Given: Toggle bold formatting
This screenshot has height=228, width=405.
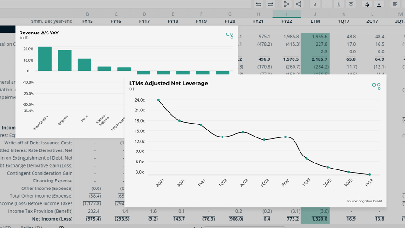Looking at the screenshot, I should coord(314,4).
